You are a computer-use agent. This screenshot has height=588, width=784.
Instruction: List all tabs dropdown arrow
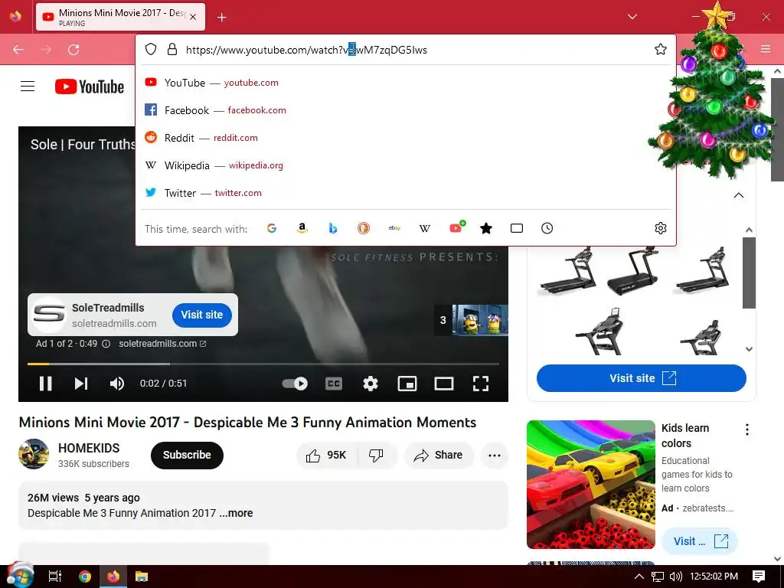coord(632,17)
